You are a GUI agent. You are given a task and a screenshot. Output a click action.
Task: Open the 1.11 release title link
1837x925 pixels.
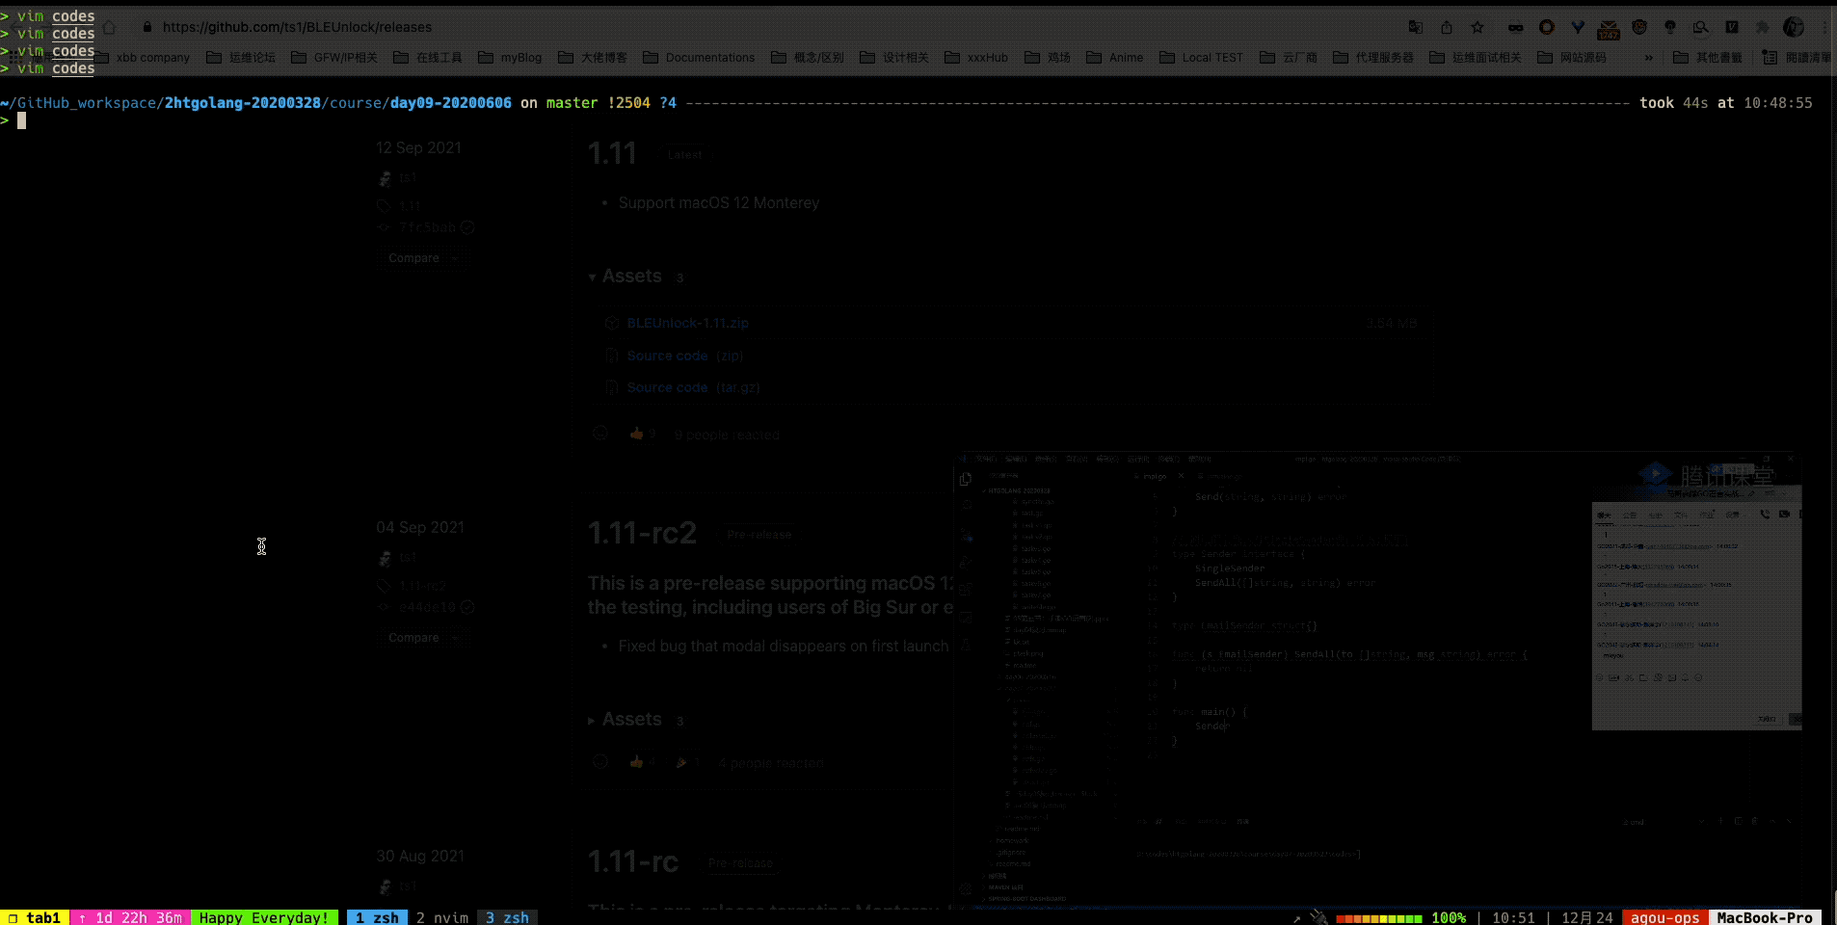pyautogui.click(x=612, y=153)
